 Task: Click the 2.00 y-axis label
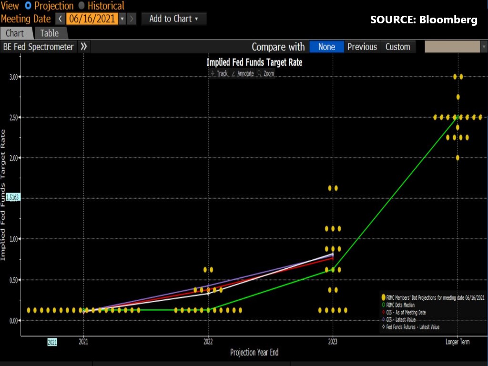click(13, 158)
